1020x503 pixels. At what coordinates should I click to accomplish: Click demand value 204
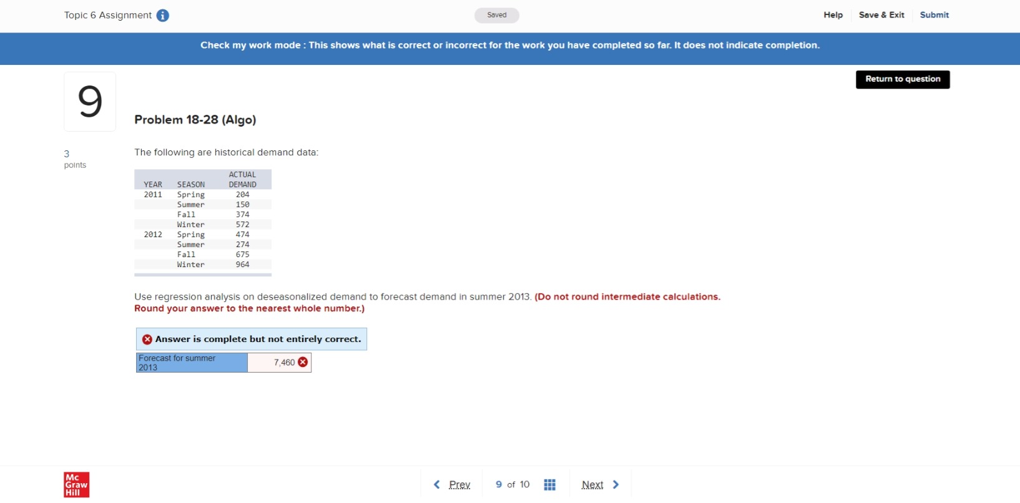pos(242,195)
